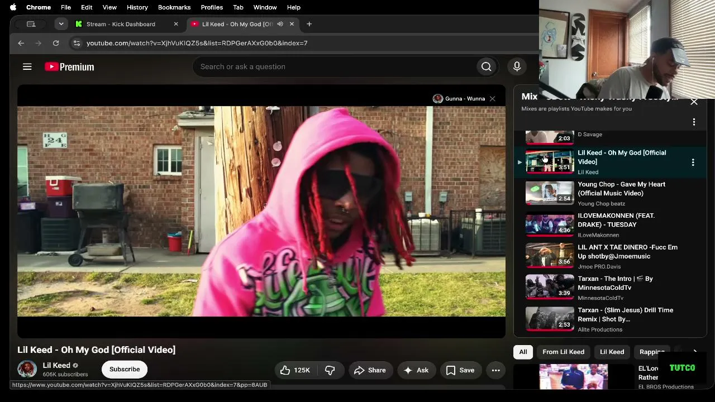Screen dimensions: 715x402
Task: Open the Window menu
Action: (x=265, y=7)
